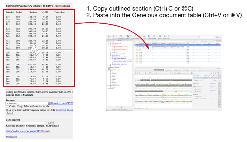
Task: Select the Cloning toolbar icon
Action: coord(149,37)
